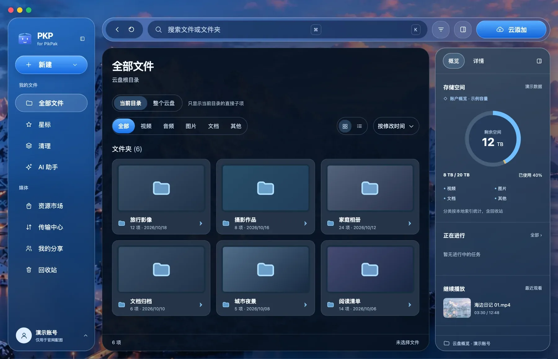Select 全部文件 in the sidebar
This screenshot has width=558, height=359.
click(51, 103)
